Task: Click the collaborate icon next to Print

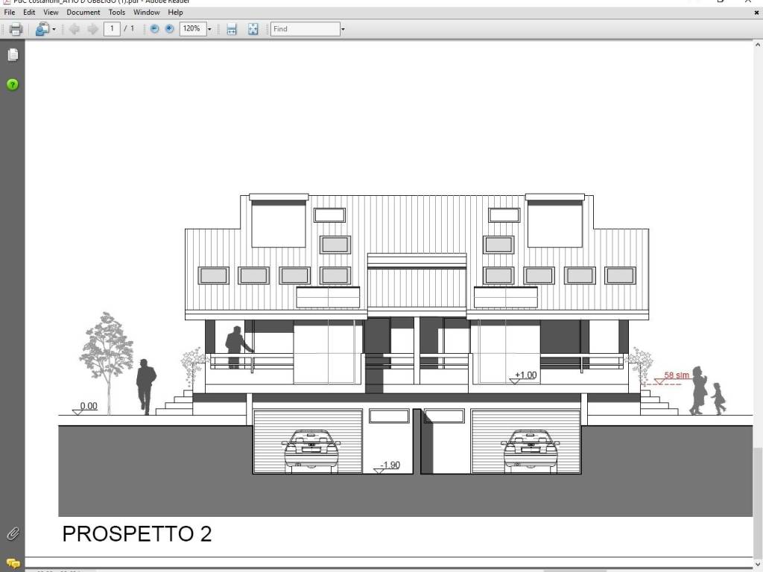Action: [x=42, y=29]
